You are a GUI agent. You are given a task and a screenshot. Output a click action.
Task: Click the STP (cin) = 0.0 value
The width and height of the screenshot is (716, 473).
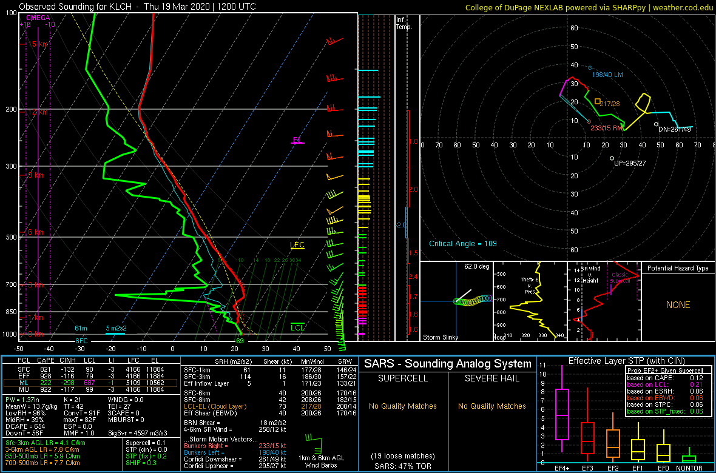click(x=146, y=450)
